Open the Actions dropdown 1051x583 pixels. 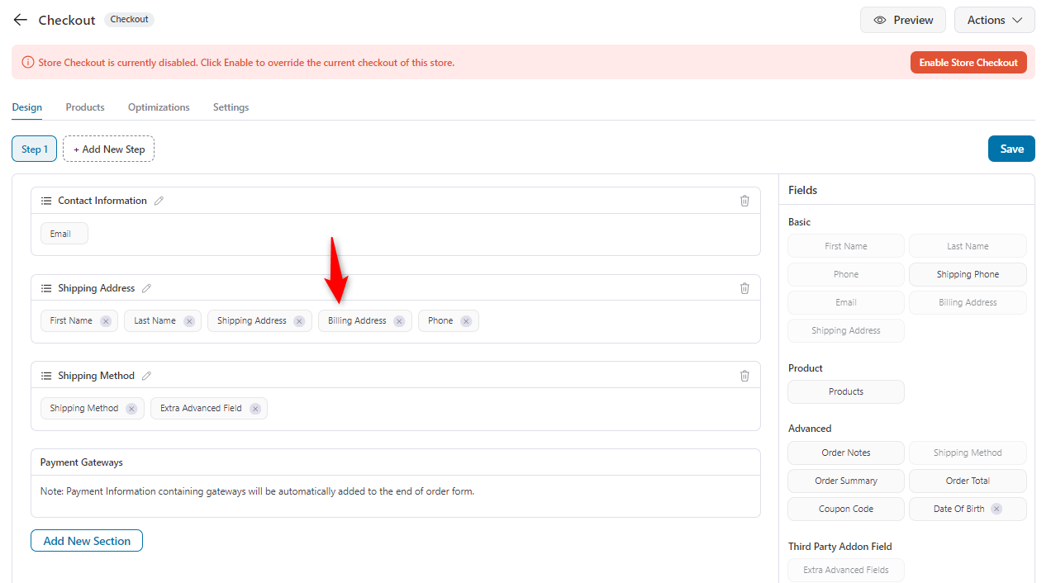[995, 20]
